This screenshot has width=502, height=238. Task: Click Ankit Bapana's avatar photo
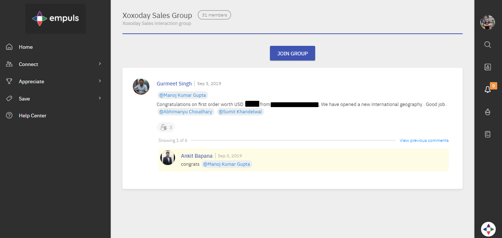(x=168, y=158)
